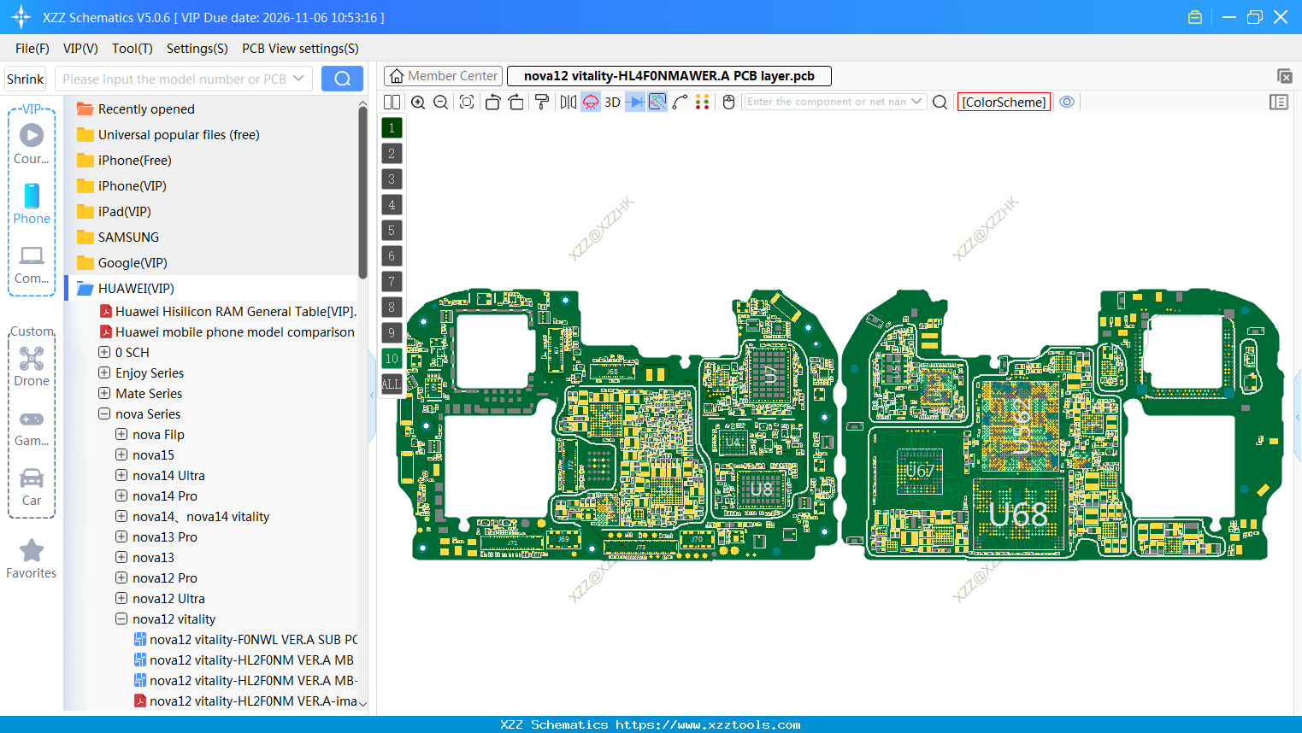Click the split-screen view icon
The image size is (1302, 733).
tap(392, 102)
